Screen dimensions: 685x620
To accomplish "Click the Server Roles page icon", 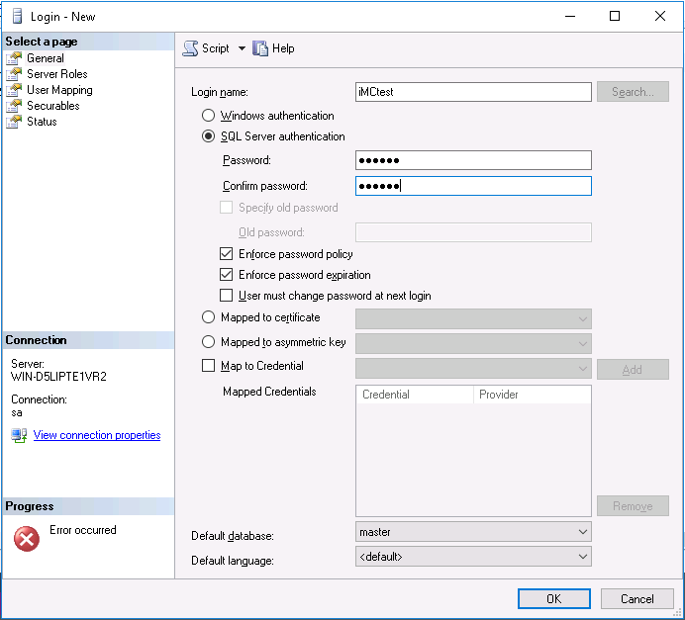I will pyautogui.click(x=14, y=74).
